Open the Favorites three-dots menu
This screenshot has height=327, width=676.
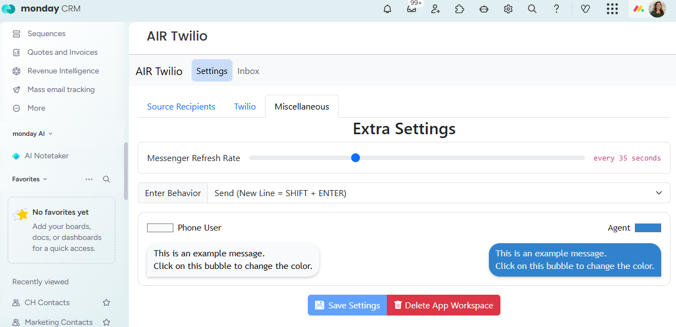(x=89, y=179)
